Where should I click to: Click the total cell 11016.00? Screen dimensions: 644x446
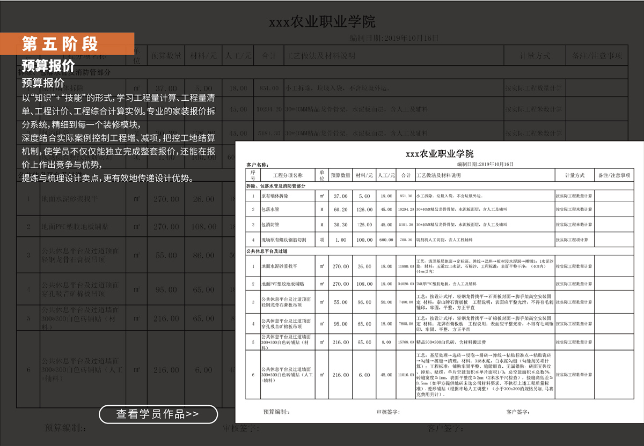pyautogui.click(x=406, y=375)
